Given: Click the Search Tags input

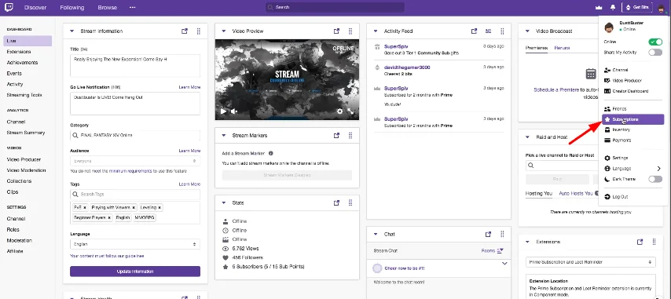Looking at the screenshot, I should [x=135, y=195].
